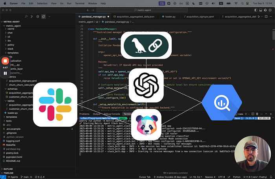275x179 pixels.
Task: Switch to the acquisition_aggregated_daily.json tab
Action: (x=135, y=17)
